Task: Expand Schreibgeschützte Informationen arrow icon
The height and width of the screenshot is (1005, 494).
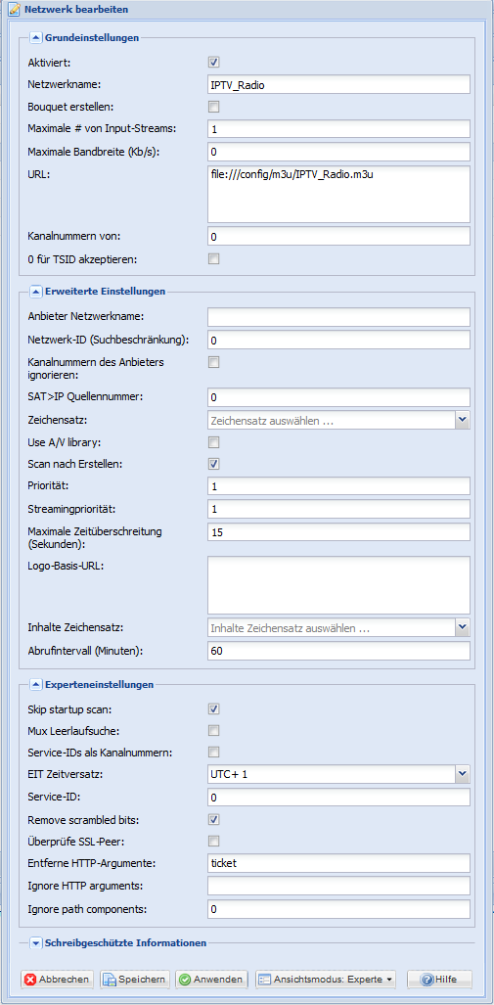Action: (36, 942)
